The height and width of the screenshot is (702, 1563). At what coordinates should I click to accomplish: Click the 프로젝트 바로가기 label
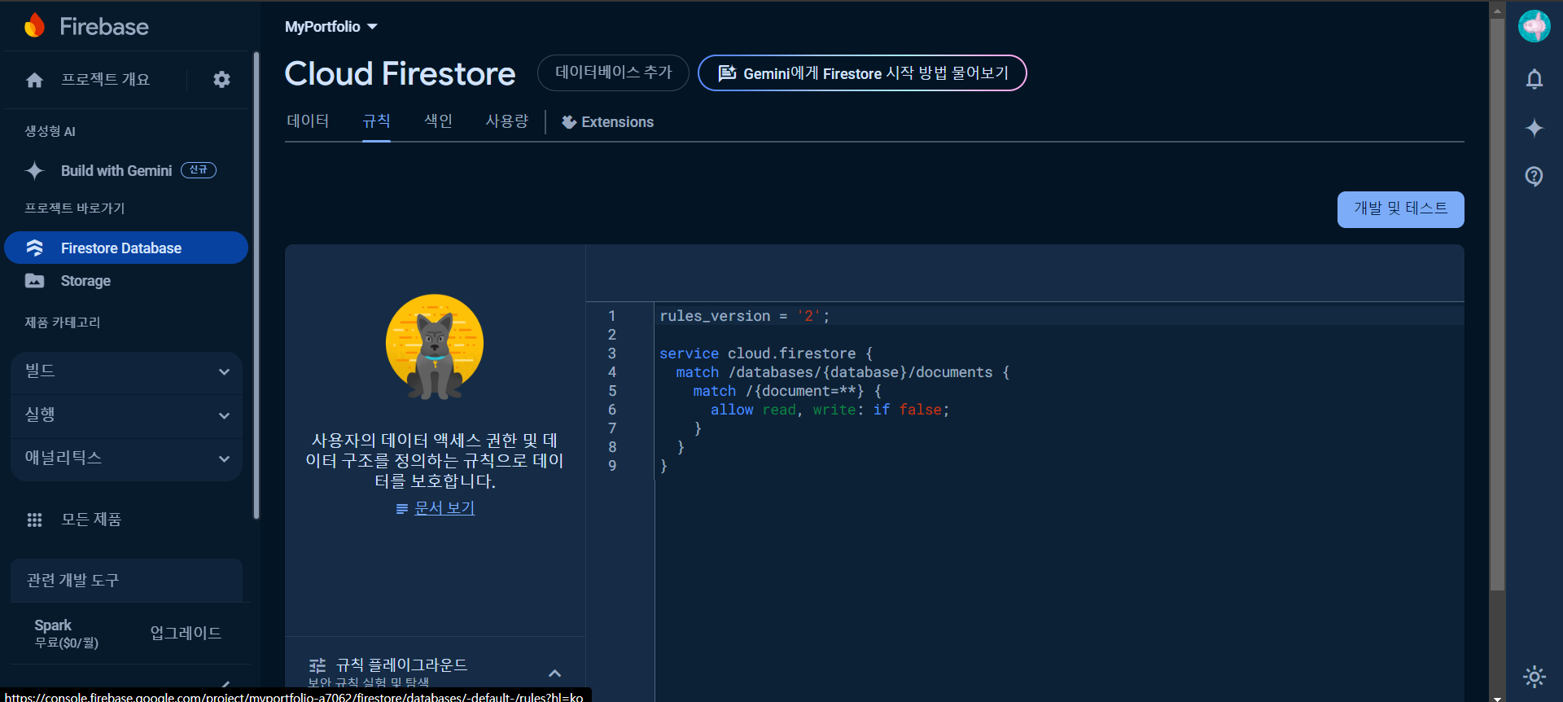(x=75, y=208)
